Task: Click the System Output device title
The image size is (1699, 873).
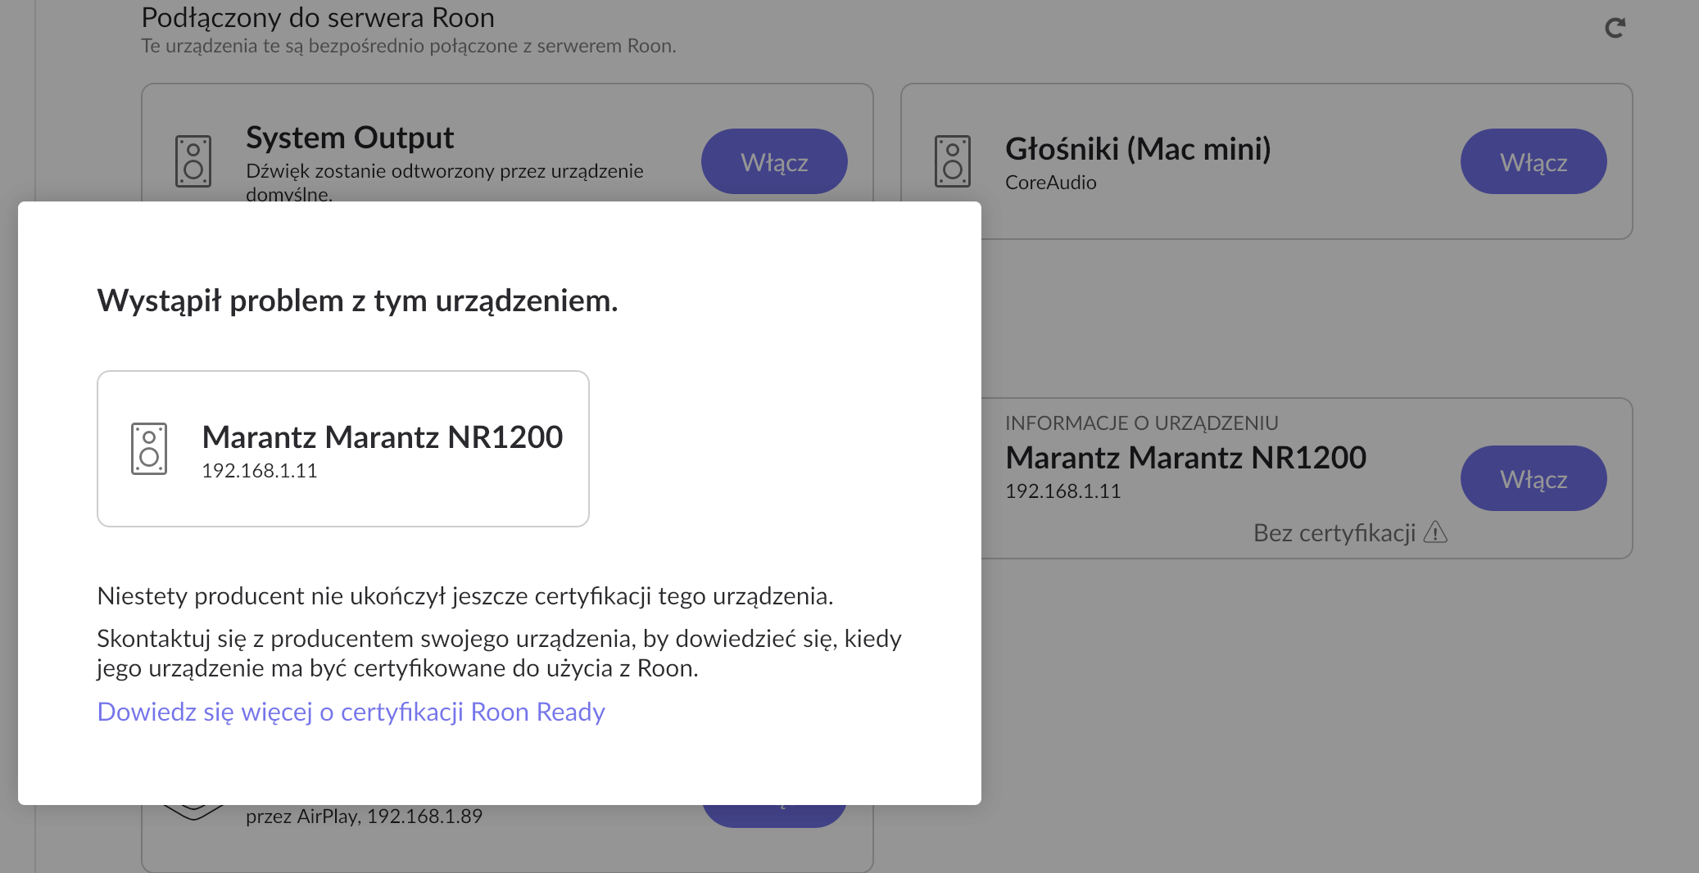Action: pyautogui.click(x=350, y=138)
